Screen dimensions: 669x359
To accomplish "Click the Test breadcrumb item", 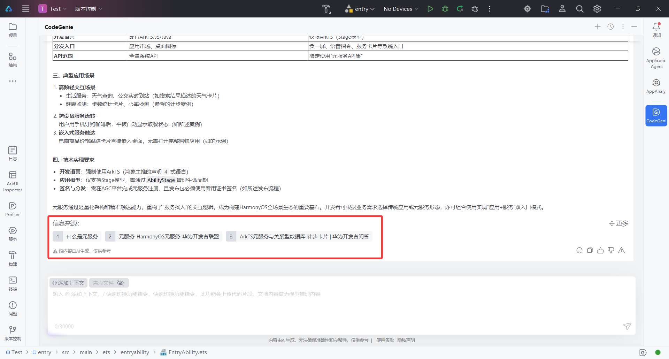I will point(14,352).
